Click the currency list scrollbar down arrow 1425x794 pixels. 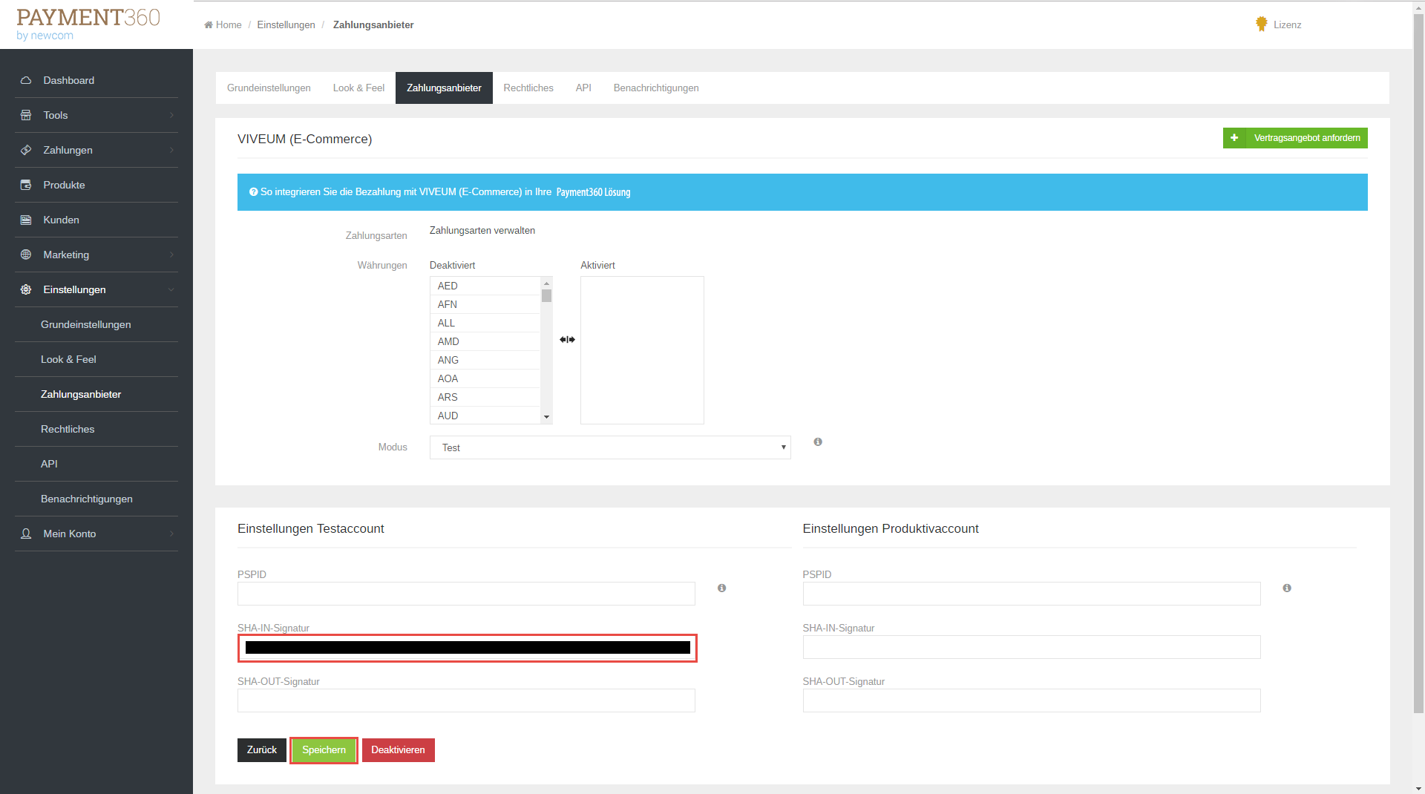click(x=547, y=417)
